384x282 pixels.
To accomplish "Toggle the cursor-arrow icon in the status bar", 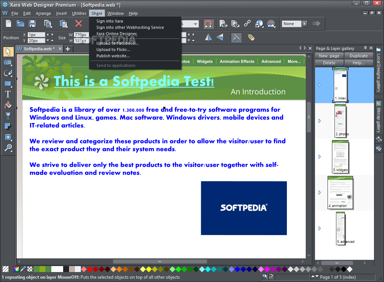I will coord(265,276).
